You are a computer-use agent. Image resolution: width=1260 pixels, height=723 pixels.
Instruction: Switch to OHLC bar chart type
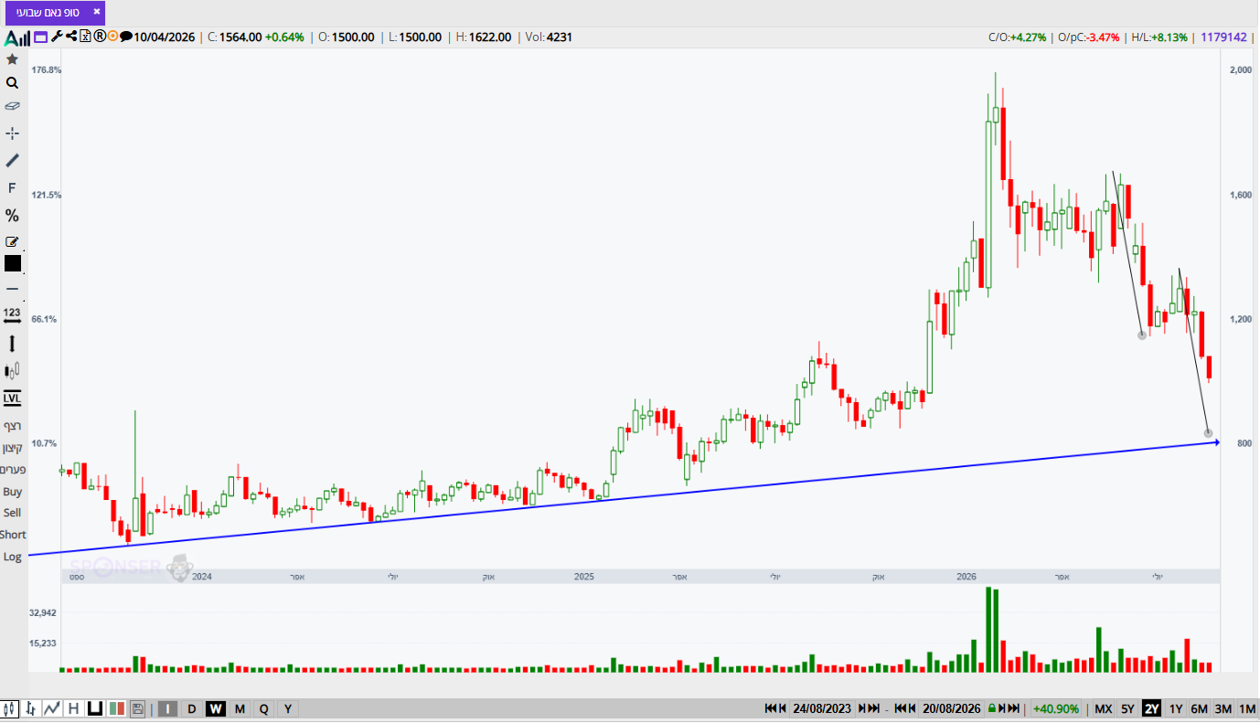click(32, 708)
